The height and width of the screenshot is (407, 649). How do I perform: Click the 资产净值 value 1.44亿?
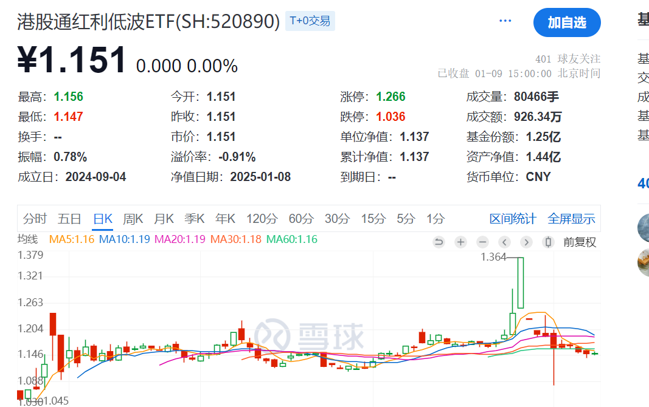pos(543,157)
